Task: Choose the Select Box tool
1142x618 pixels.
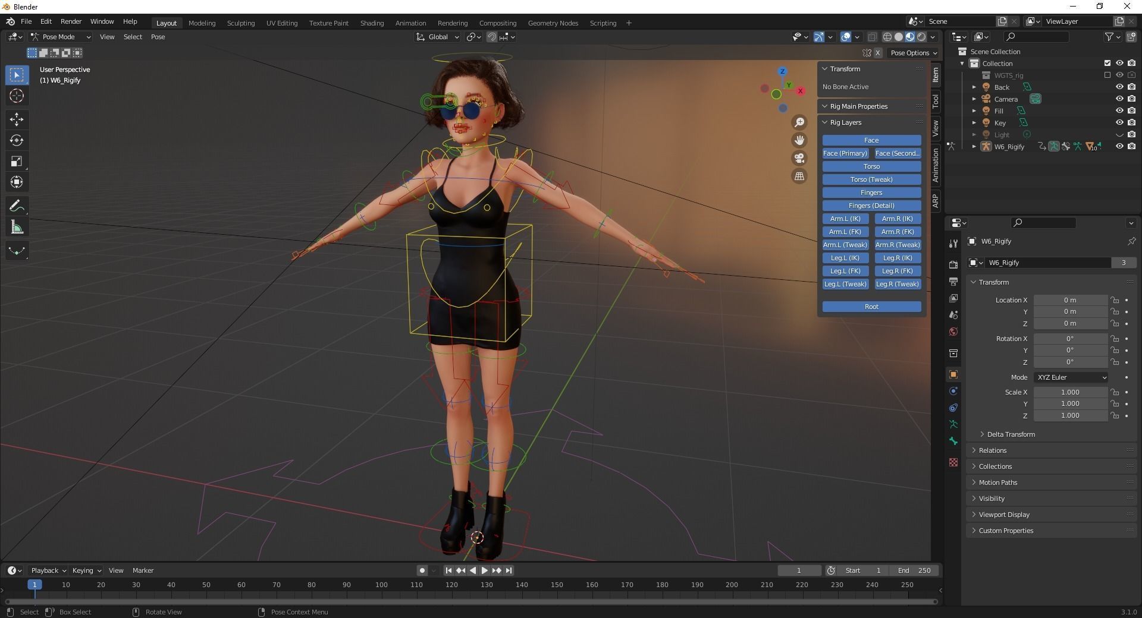Action: pos(17,75)
